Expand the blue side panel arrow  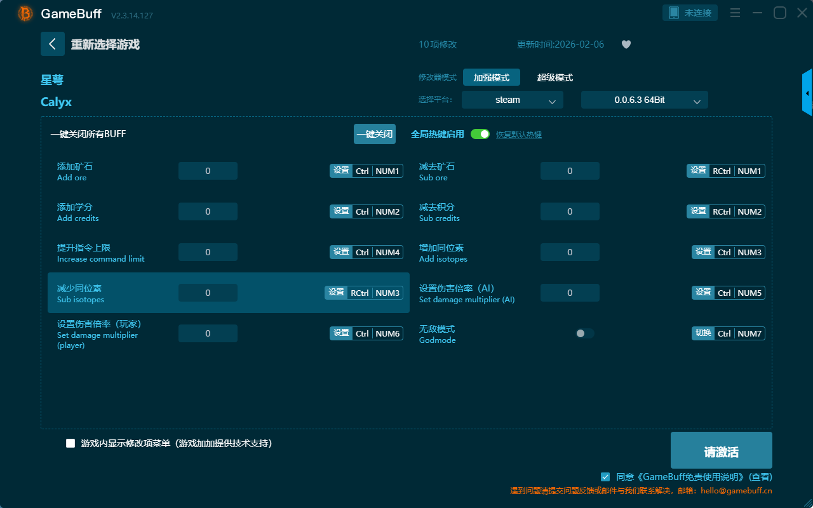pyautogui.click(x=807, y=93)
